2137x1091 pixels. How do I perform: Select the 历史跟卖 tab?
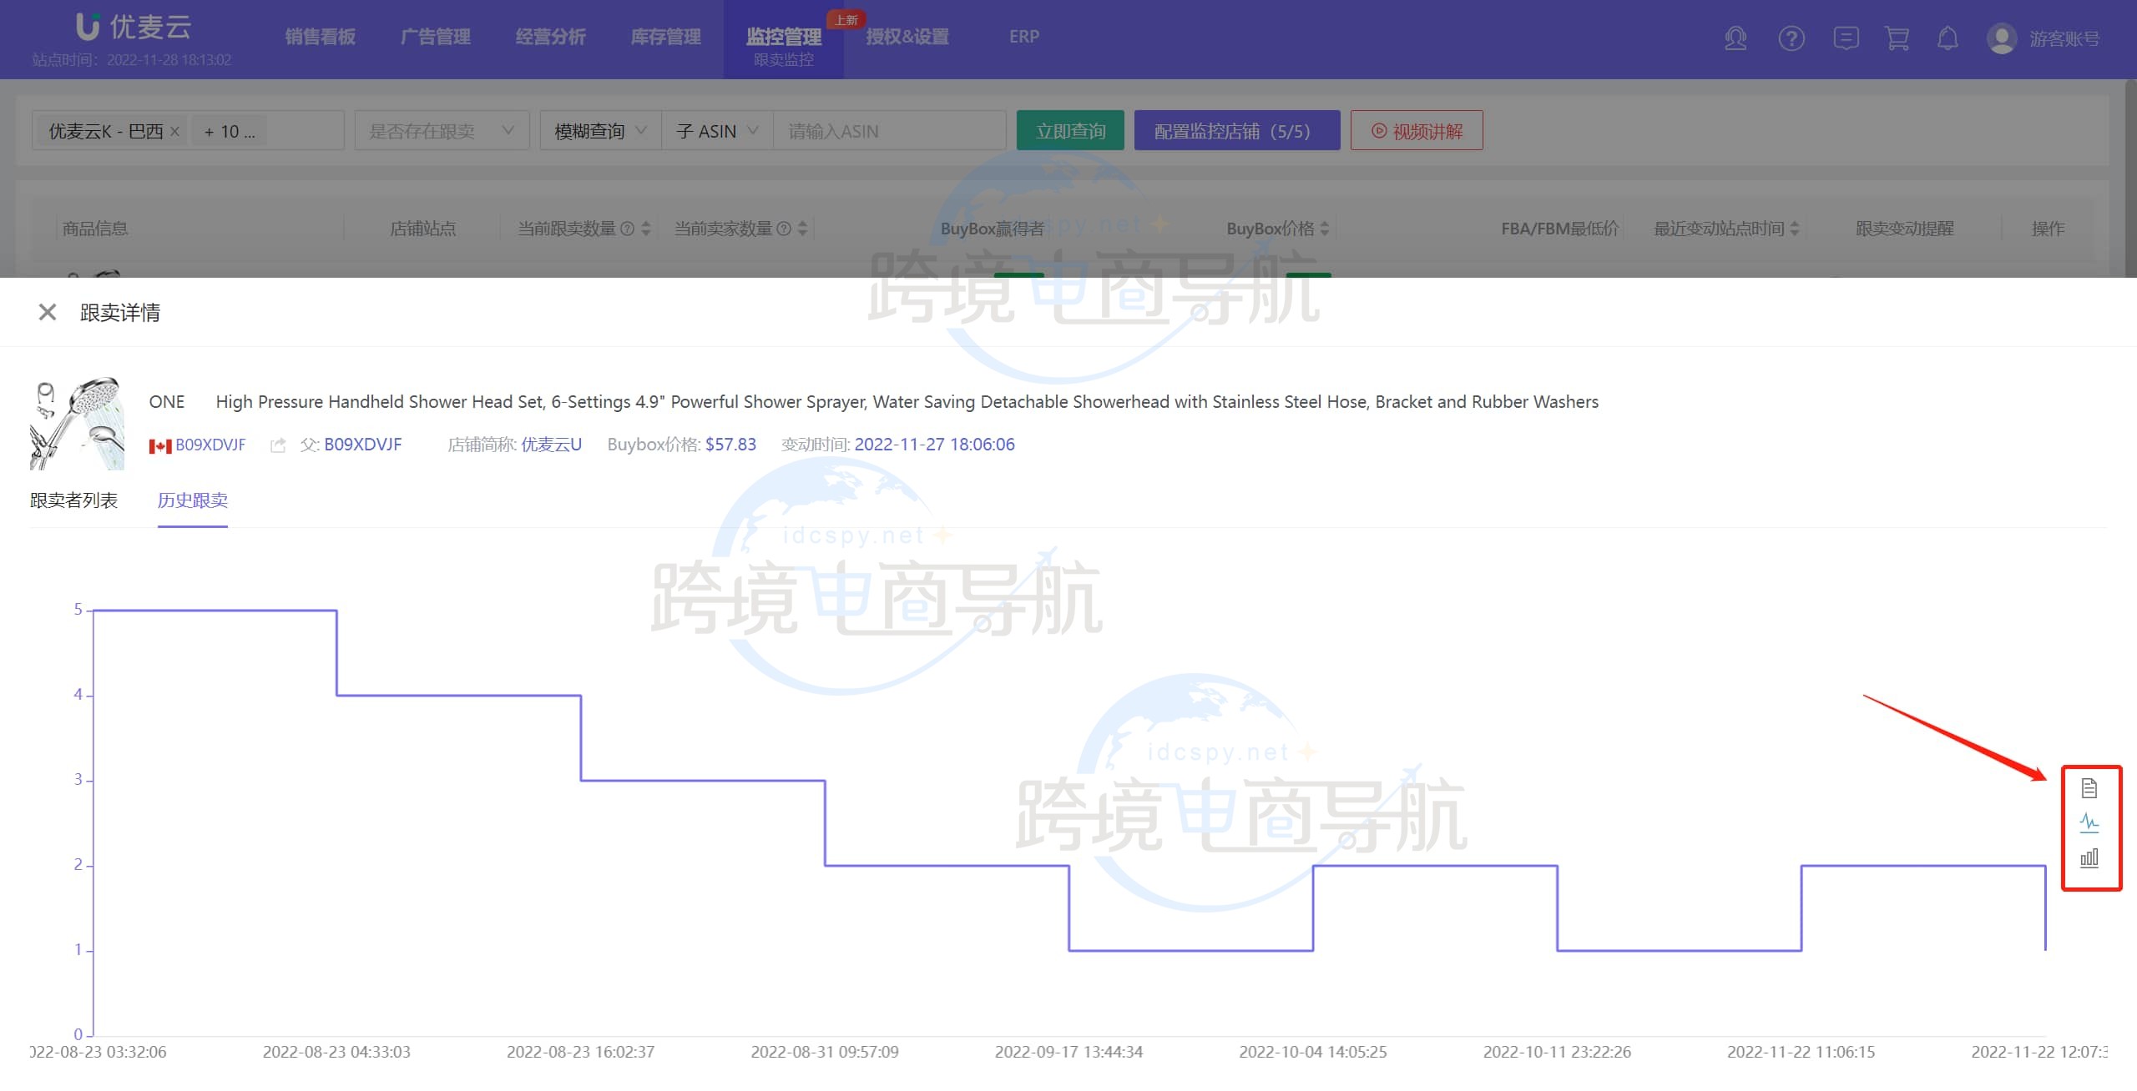(x=193, y=500)
